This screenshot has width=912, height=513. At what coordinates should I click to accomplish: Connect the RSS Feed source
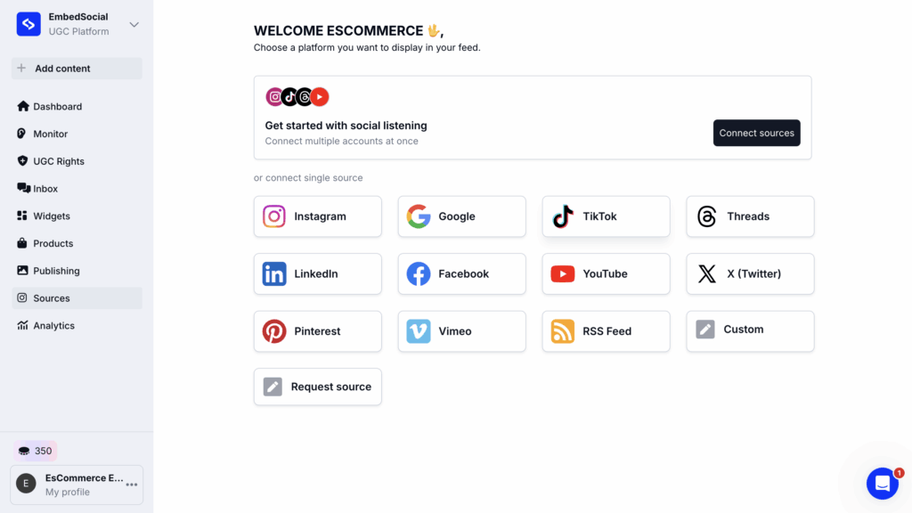(606, 331)
